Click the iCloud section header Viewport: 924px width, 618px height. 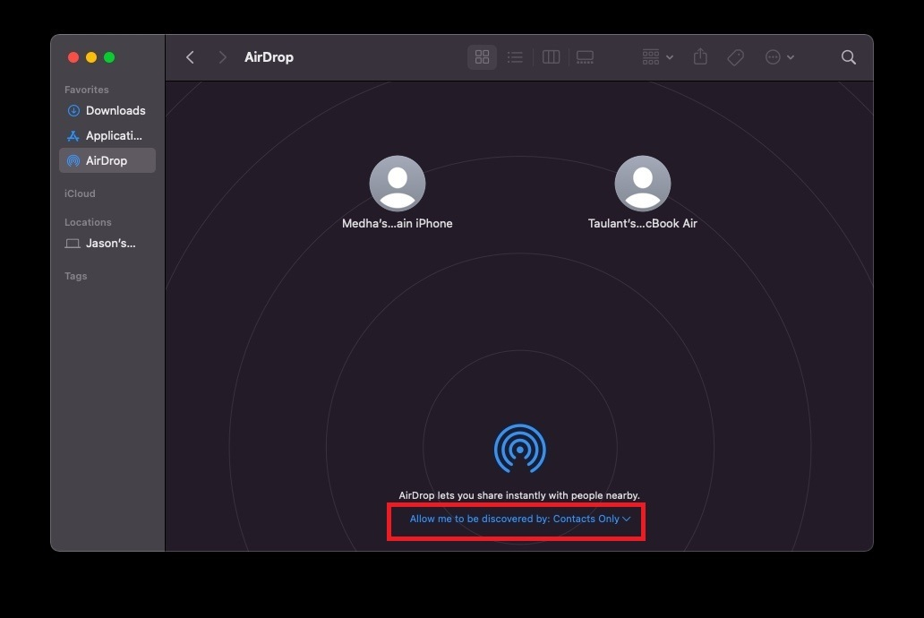click(x=80, y=193)
